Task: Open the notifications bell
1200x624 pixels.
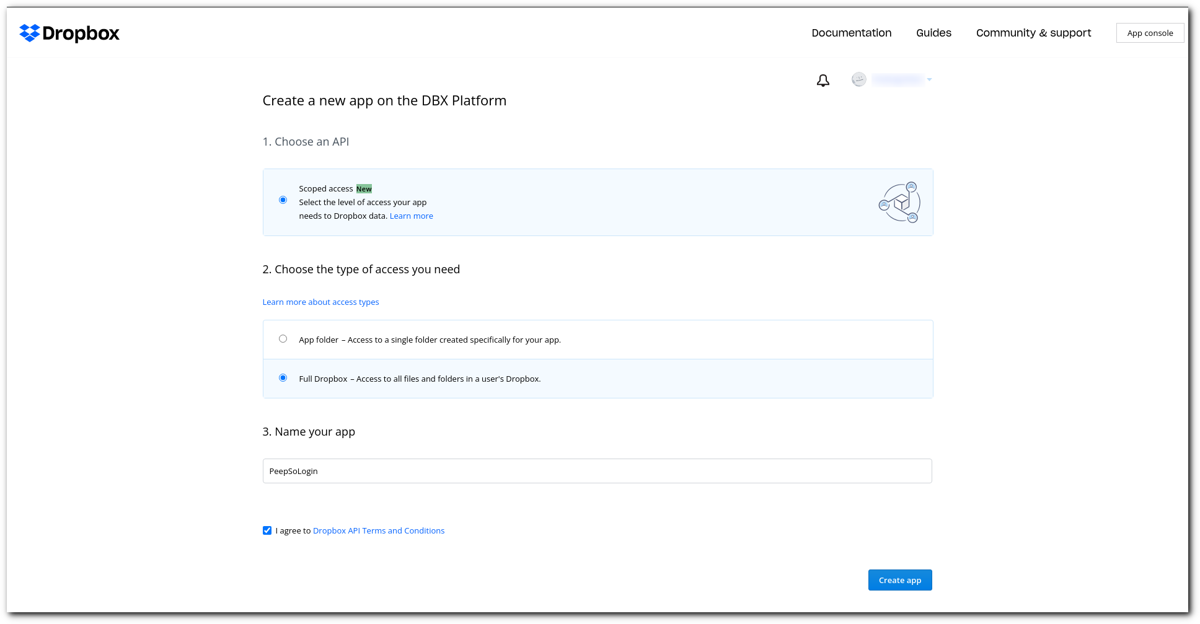Action: click(x=823, y=80)
